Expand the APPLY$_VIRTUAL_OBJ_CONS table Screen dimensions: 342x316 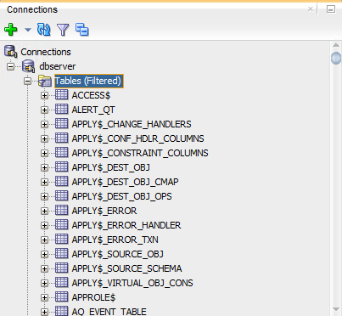pos(44,283)
